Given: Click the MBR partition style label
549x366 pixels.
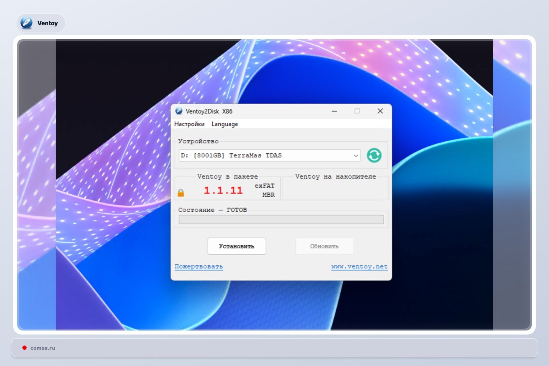Looking at the screenshot, I should [x=268, y=195].
